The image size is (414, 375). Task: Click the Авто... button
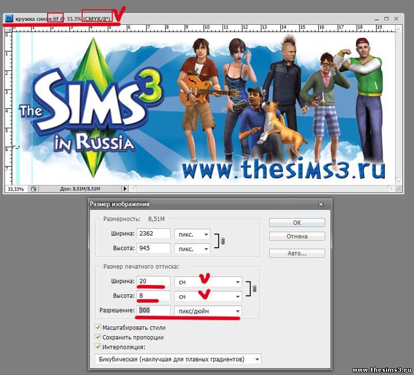pyautogui.click(x=297, y=253)
